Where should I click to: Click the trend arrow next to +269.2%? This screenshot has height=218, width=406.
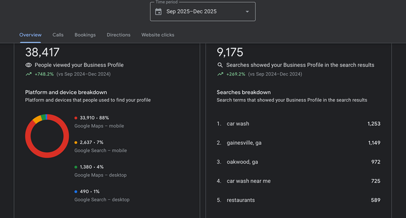click(x=220, y=74)
